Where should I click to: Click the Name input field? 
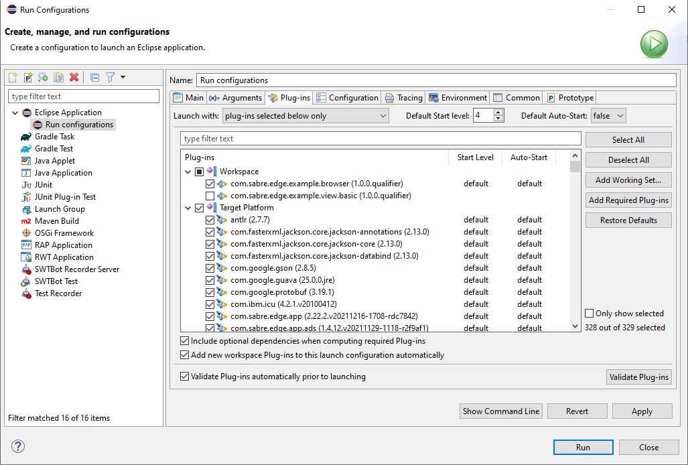[x=436, y=80]
